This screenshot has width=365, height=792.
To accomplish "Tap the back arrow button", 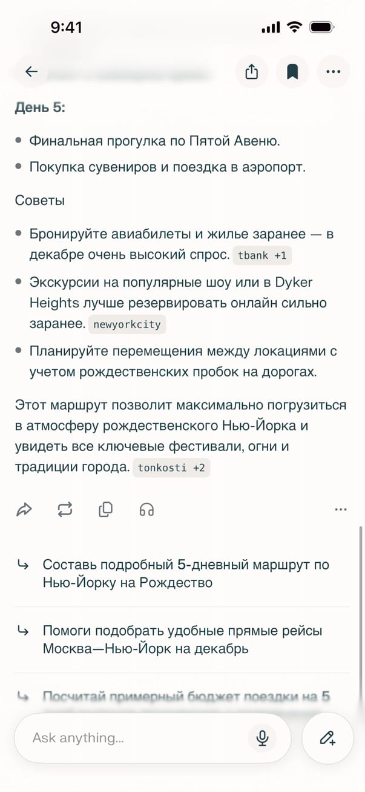I will (x=31, y=72).
